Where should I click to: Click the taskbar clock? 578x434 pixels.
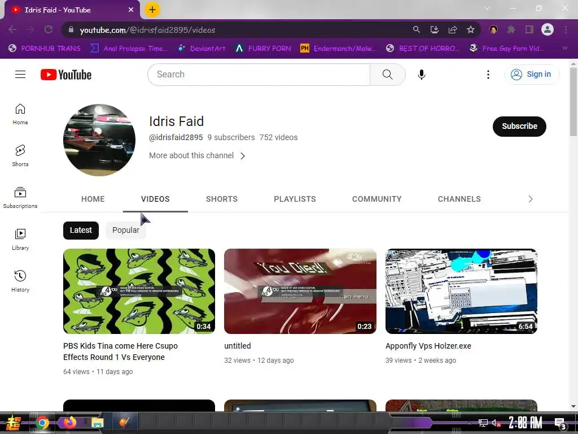[x=526, y=423]
